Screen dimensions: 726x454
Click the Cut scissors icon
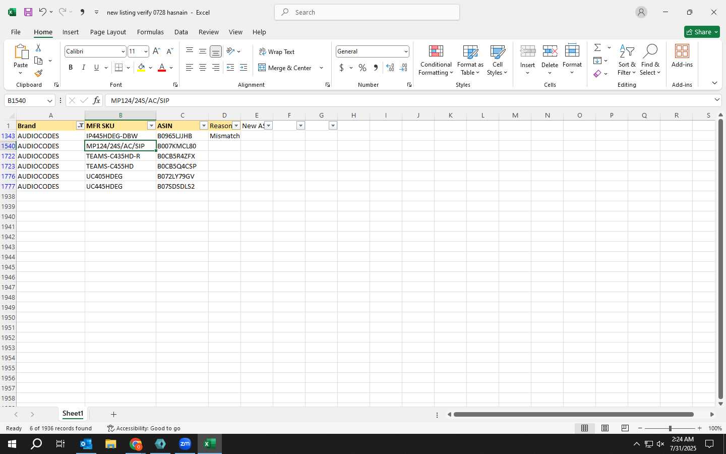[x=38, y=47]
